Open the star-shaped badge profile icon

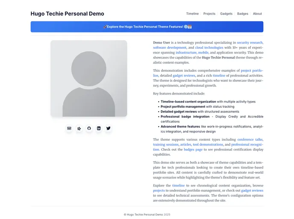[79, 128]
